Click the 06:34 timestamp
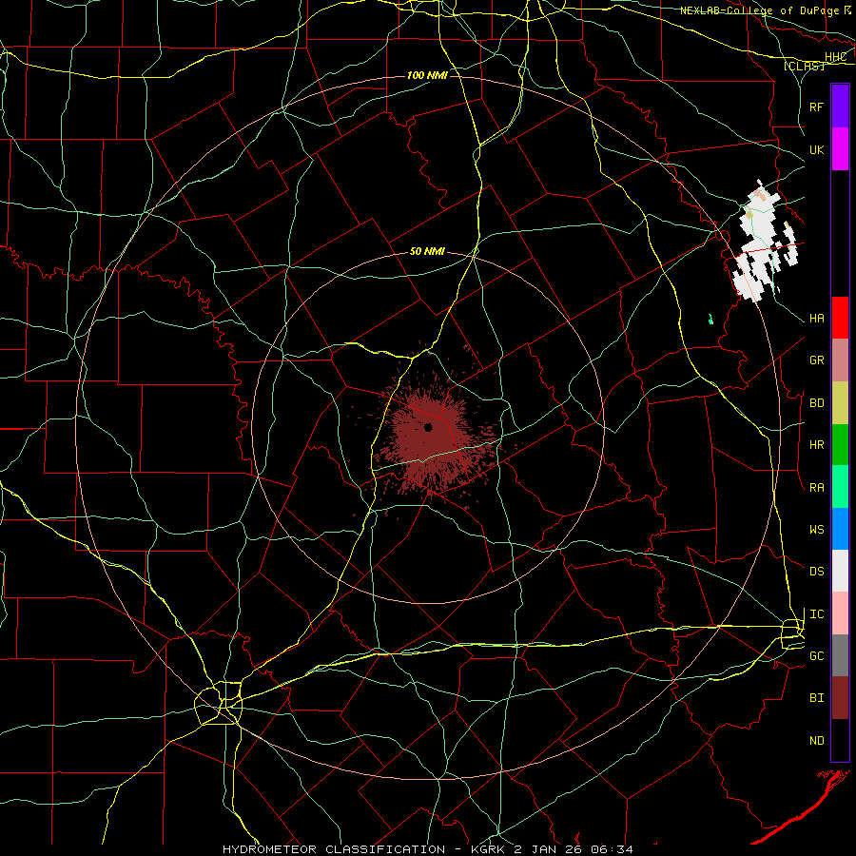Screen dimensions: 856x856 coord(613,849)
